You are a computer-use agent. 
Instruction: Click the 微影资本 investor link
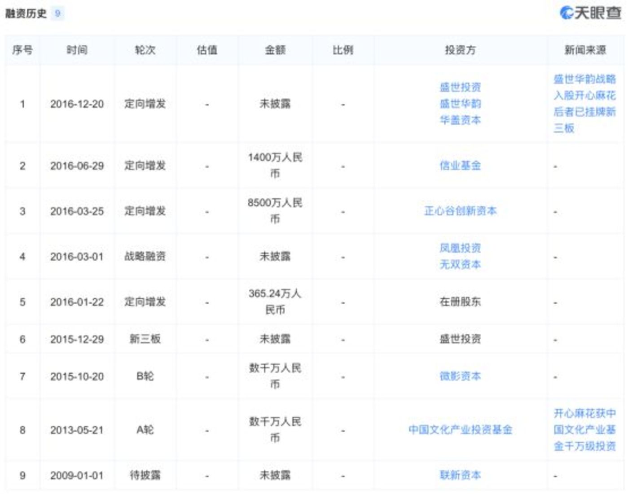coord(460,376)
